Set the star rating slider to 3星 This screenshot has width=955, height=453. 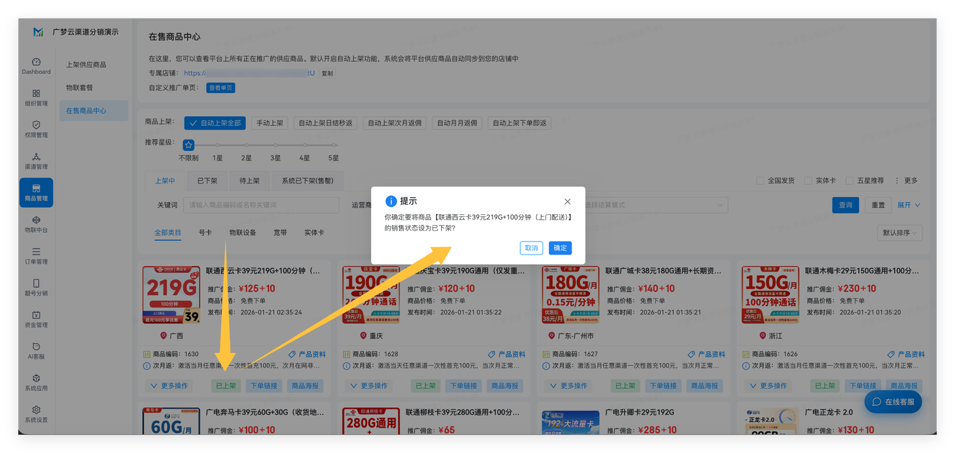(276, 145)
